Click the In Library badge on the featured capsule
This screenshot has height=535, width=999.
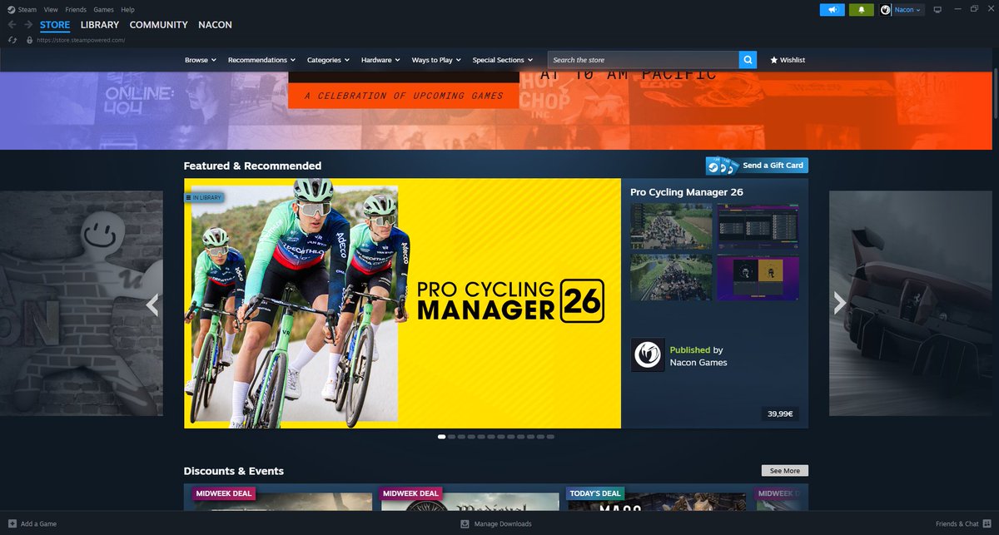[x=204, y=198]
